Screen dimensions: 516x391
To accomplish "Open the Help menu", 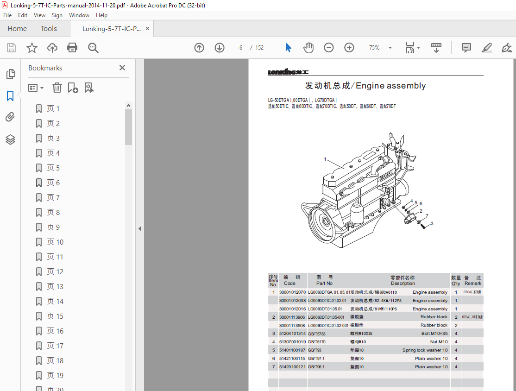I will point(101,15).
